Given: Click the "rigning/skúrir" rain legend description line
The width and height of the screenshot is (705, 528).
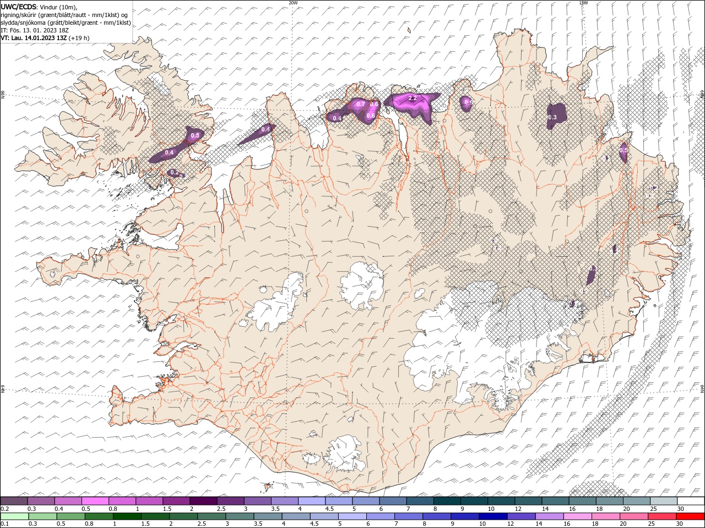Looking at the screenshot, I should point(64,14).
